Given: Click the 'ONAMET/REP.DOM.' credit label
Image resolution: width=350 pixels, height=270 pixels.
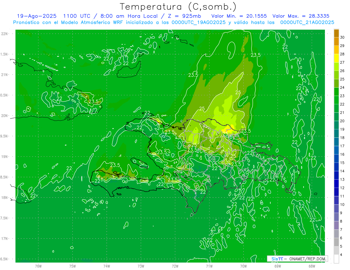Looking at the screenshot, I should tap(307, 259).
